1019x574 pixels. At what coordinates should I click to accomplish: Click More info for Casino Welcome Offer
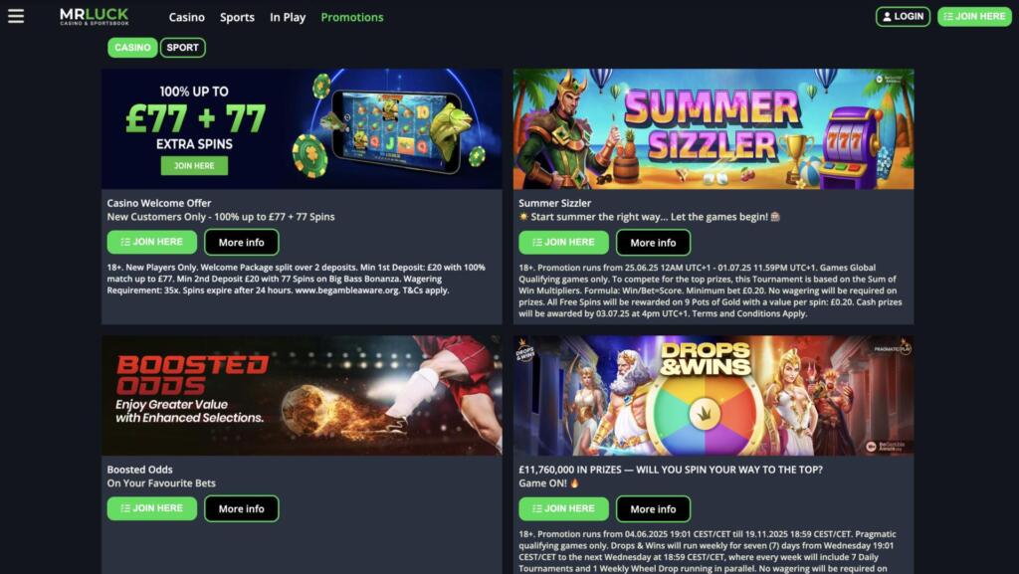[x=242, y=242]
